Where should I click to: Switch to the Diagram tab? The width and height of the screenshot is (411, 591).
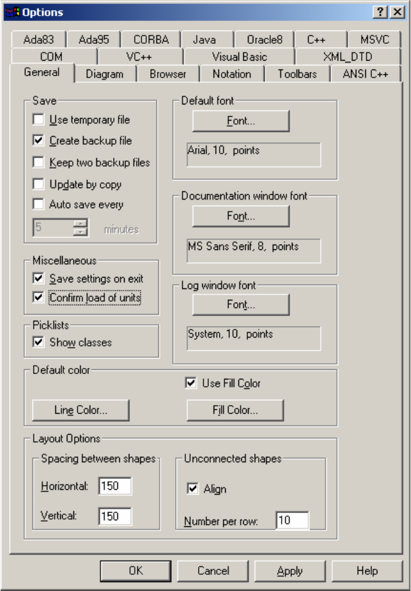105,74
